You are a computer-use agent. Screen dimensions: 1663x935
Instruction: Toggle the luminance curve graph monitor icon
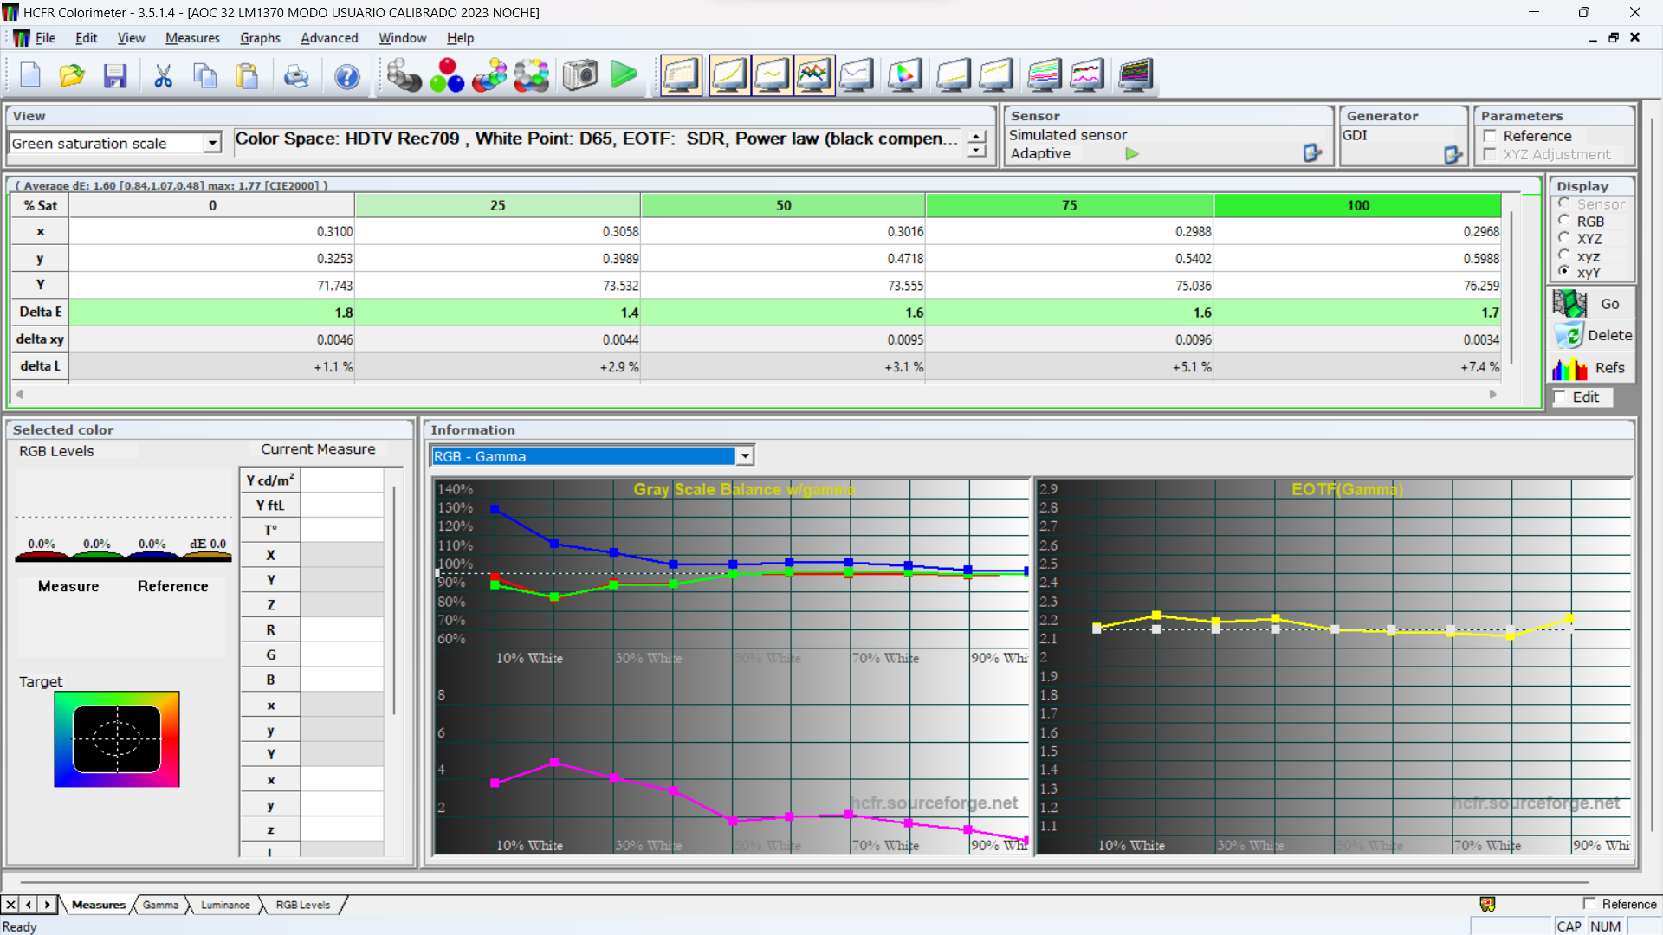pos(729,75)
